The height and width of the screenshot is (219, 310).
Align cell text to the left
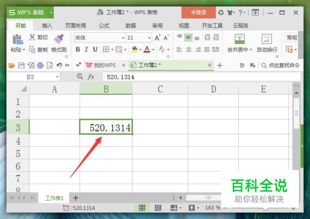click(x=179, y=49)
